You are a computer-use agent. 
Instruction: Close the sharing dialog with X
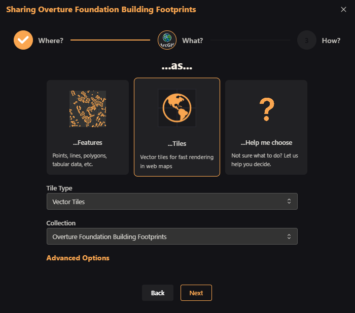tap(343, 9)
